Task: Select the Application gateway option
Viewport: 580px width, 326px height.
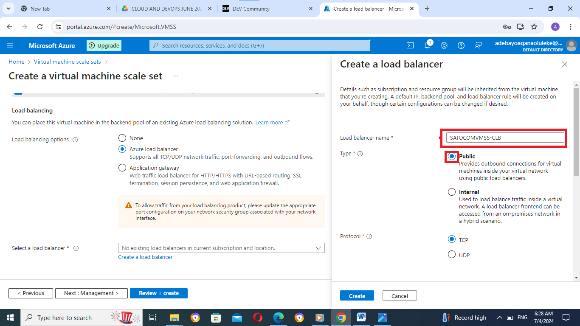Action: pyautogui.click(x=122, y=168)
